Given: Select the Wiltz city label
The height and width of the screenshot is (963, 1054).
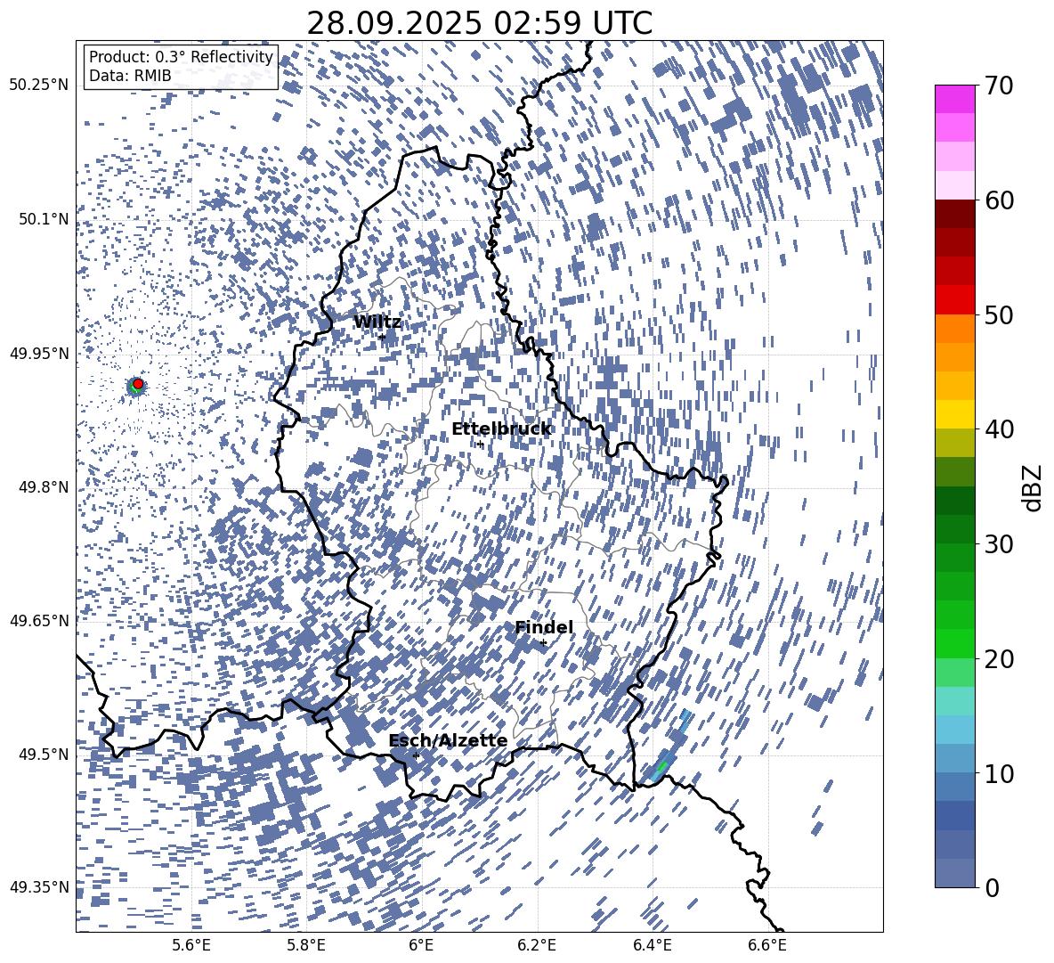Looking at the screenshot, I should (x=377, y=322).
